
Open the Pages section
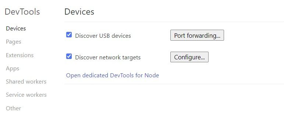[x=14, y=42]
